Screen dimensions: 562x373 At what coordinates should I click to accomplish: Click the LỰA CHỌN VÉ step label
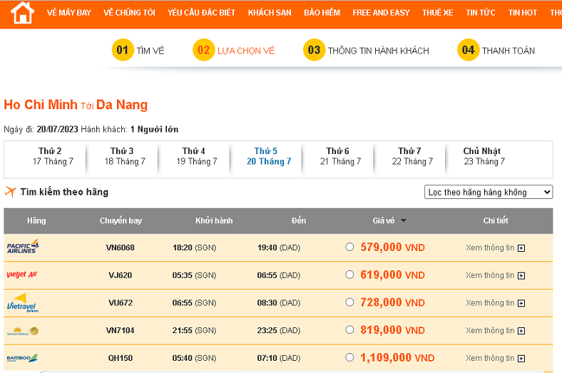(246, 51)
